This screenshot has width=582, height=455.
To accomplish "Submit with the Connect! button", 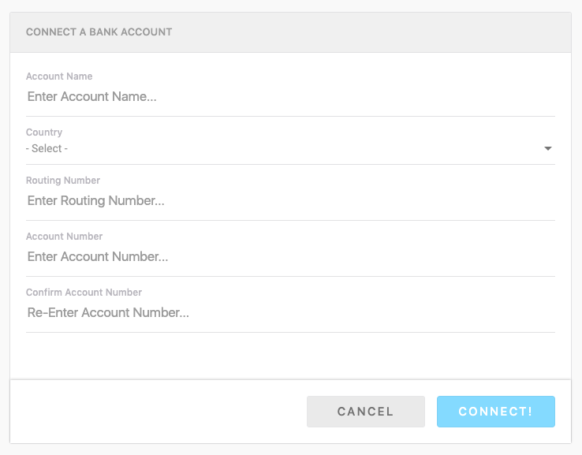I will (495, 412).
